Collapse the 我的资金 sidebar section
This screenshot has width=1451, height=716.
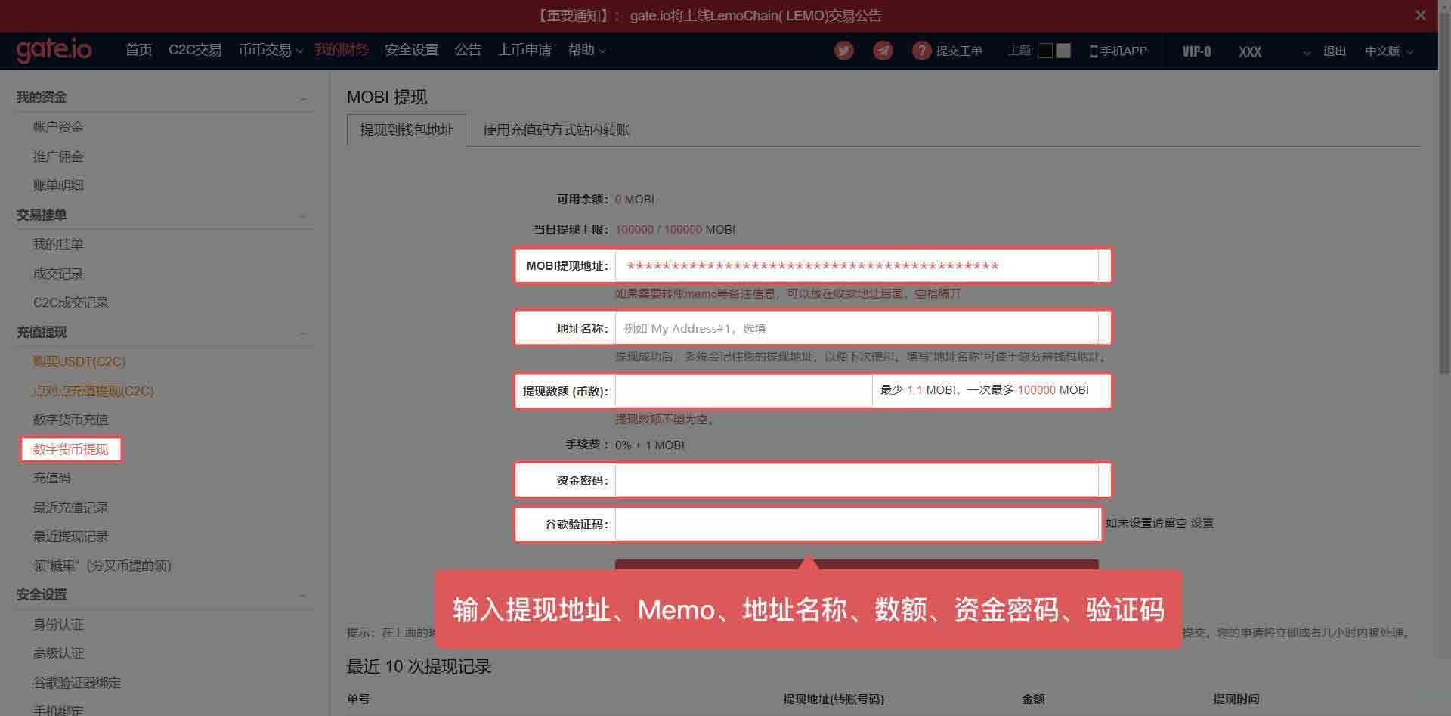click(x=302, y=98)
